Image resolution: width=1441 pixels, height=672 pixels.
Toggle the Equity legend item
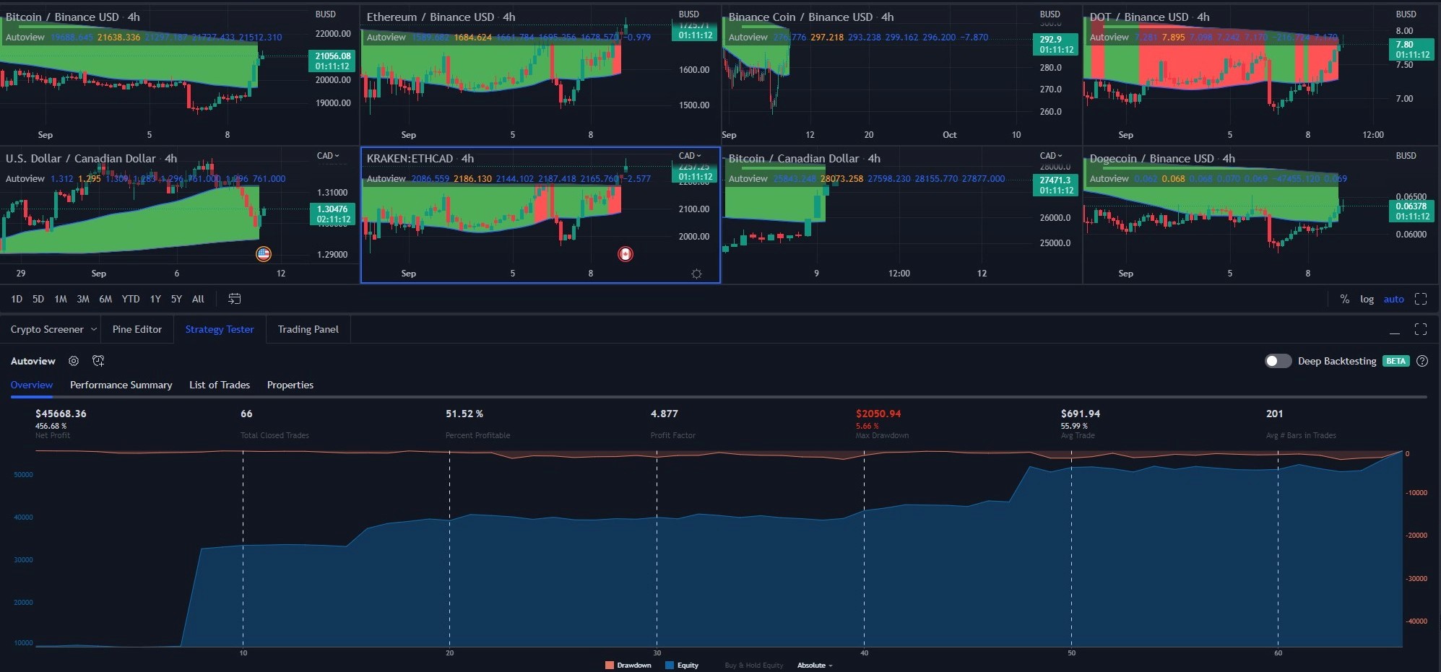[682, 665]
